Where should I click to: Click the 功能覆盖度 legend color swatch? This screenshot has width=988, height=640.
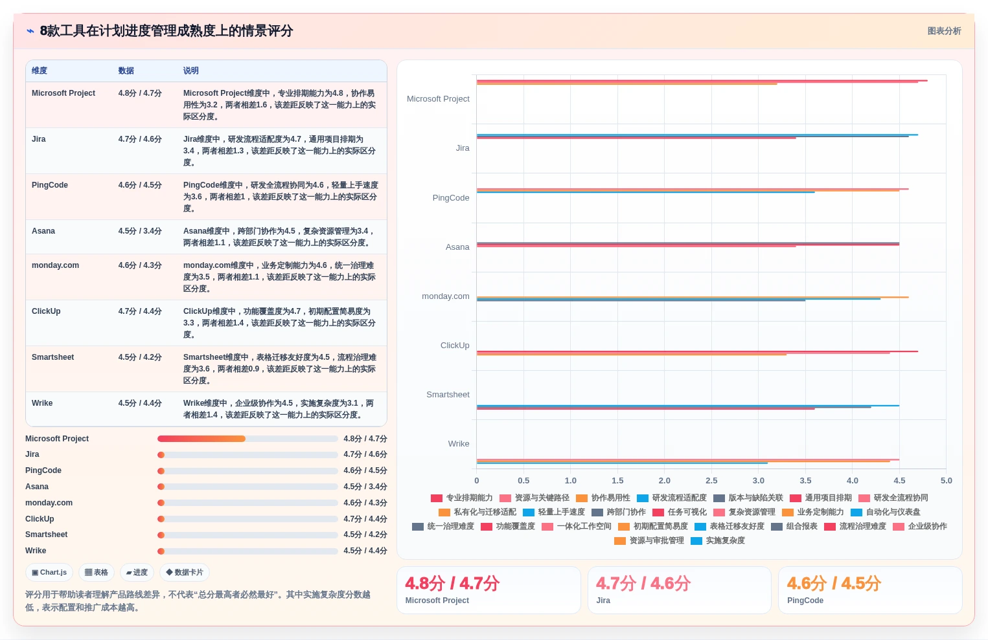coord(486,527)
